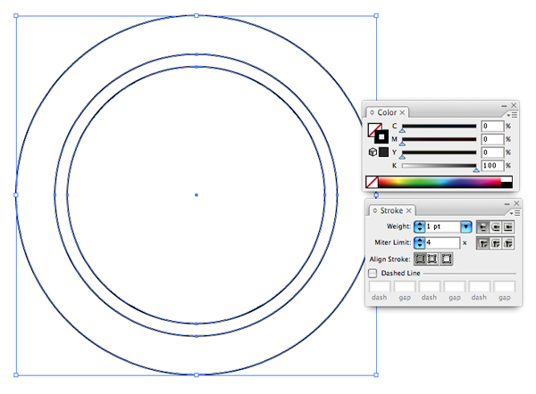The image size is (536, 394).
Task: Select the Miter Join icon
Action: (482, 243)
